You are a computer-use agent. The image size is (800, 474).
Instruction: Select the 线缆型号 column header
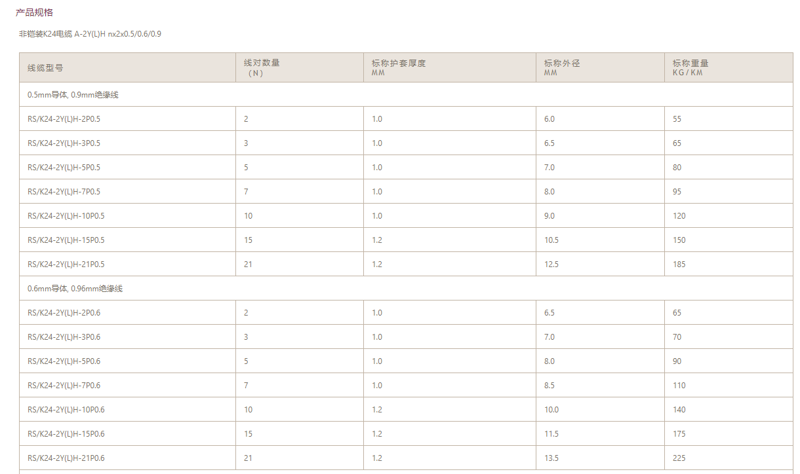[45, 67]
